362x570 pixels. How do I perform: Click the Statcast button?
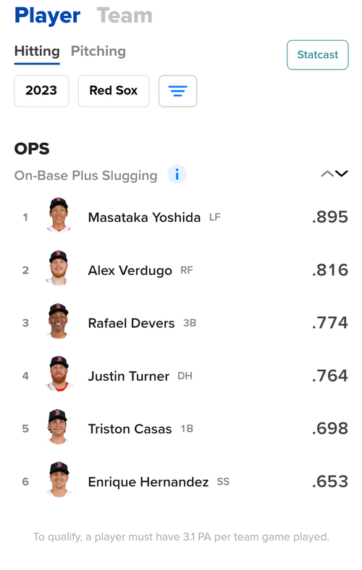pyautogui.click(x=318, y=55)
